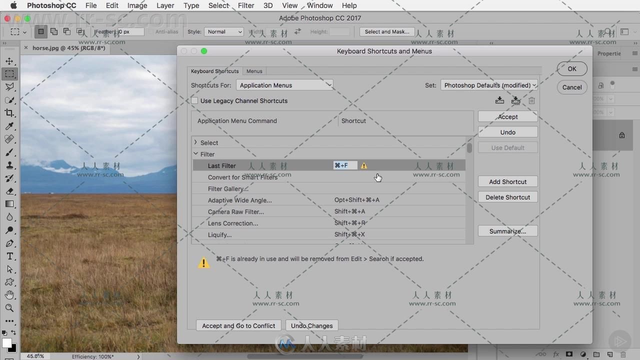640x360 pixels.
Task: Create new set from current shortcuts
Action: [x=515, y=100]
